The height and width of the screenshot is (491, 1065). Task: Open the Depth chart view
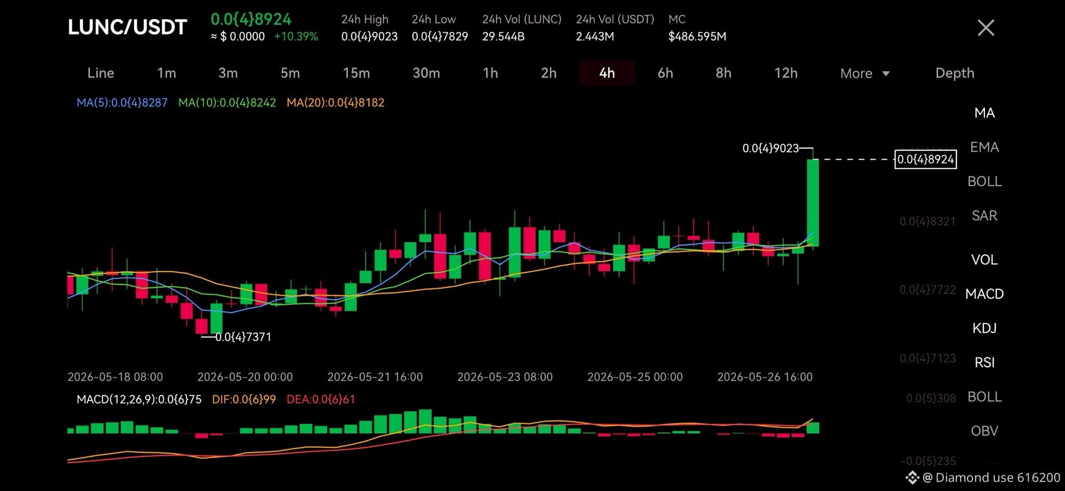tap(955, 73)
